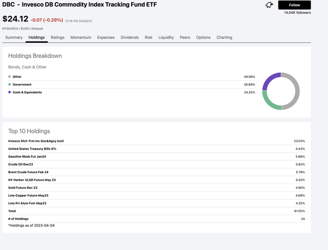The image size is (328, 250).
Task: Select the 'Cash & Equivalents' breakdown label
Action: (x=27, y=92)
